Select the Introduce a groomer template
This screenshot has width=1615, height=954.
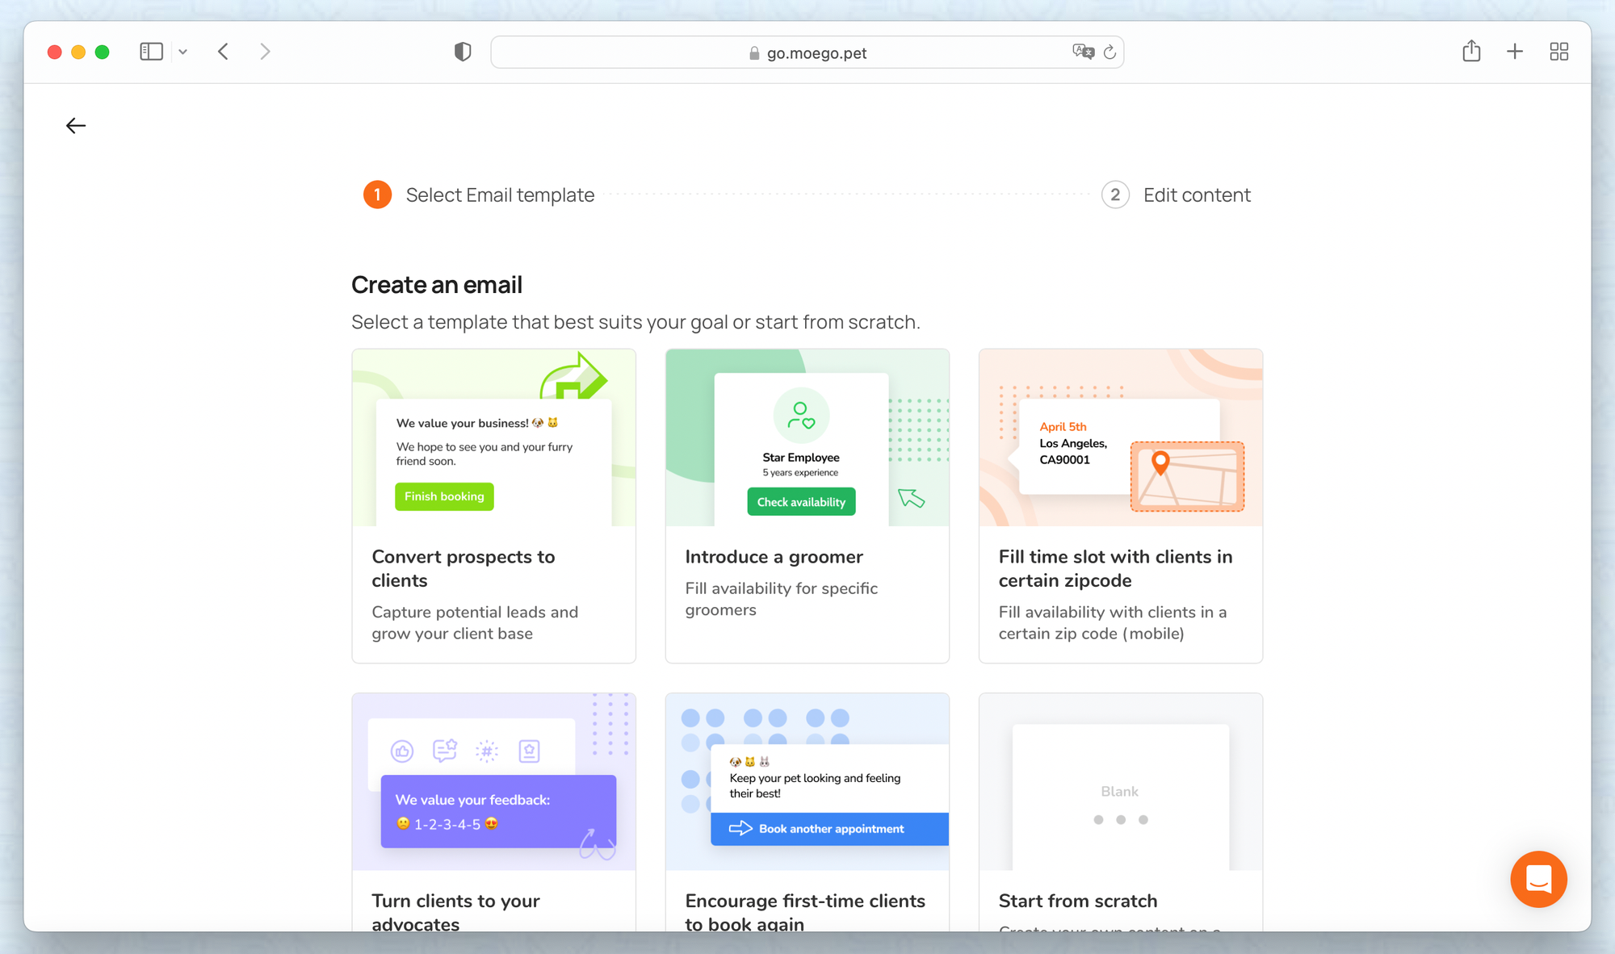tap(807, 506)
